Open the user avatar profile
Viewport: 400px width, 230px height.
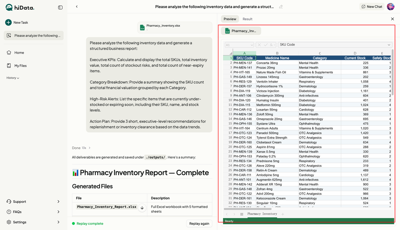pyautogui.click(x=391, y=7)
